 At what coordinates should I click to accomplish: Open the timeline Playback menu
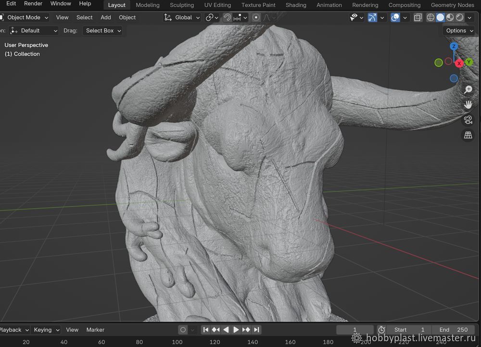14,330
